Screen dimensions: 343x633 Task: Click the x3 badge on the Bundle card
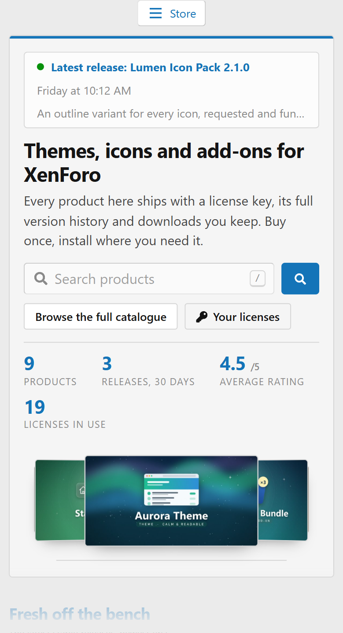[x=263, y=482]
